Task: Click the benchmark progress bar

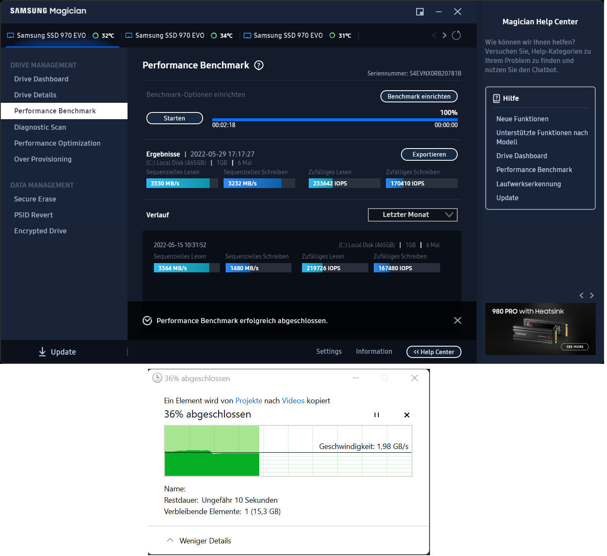Action: (335, 120)
